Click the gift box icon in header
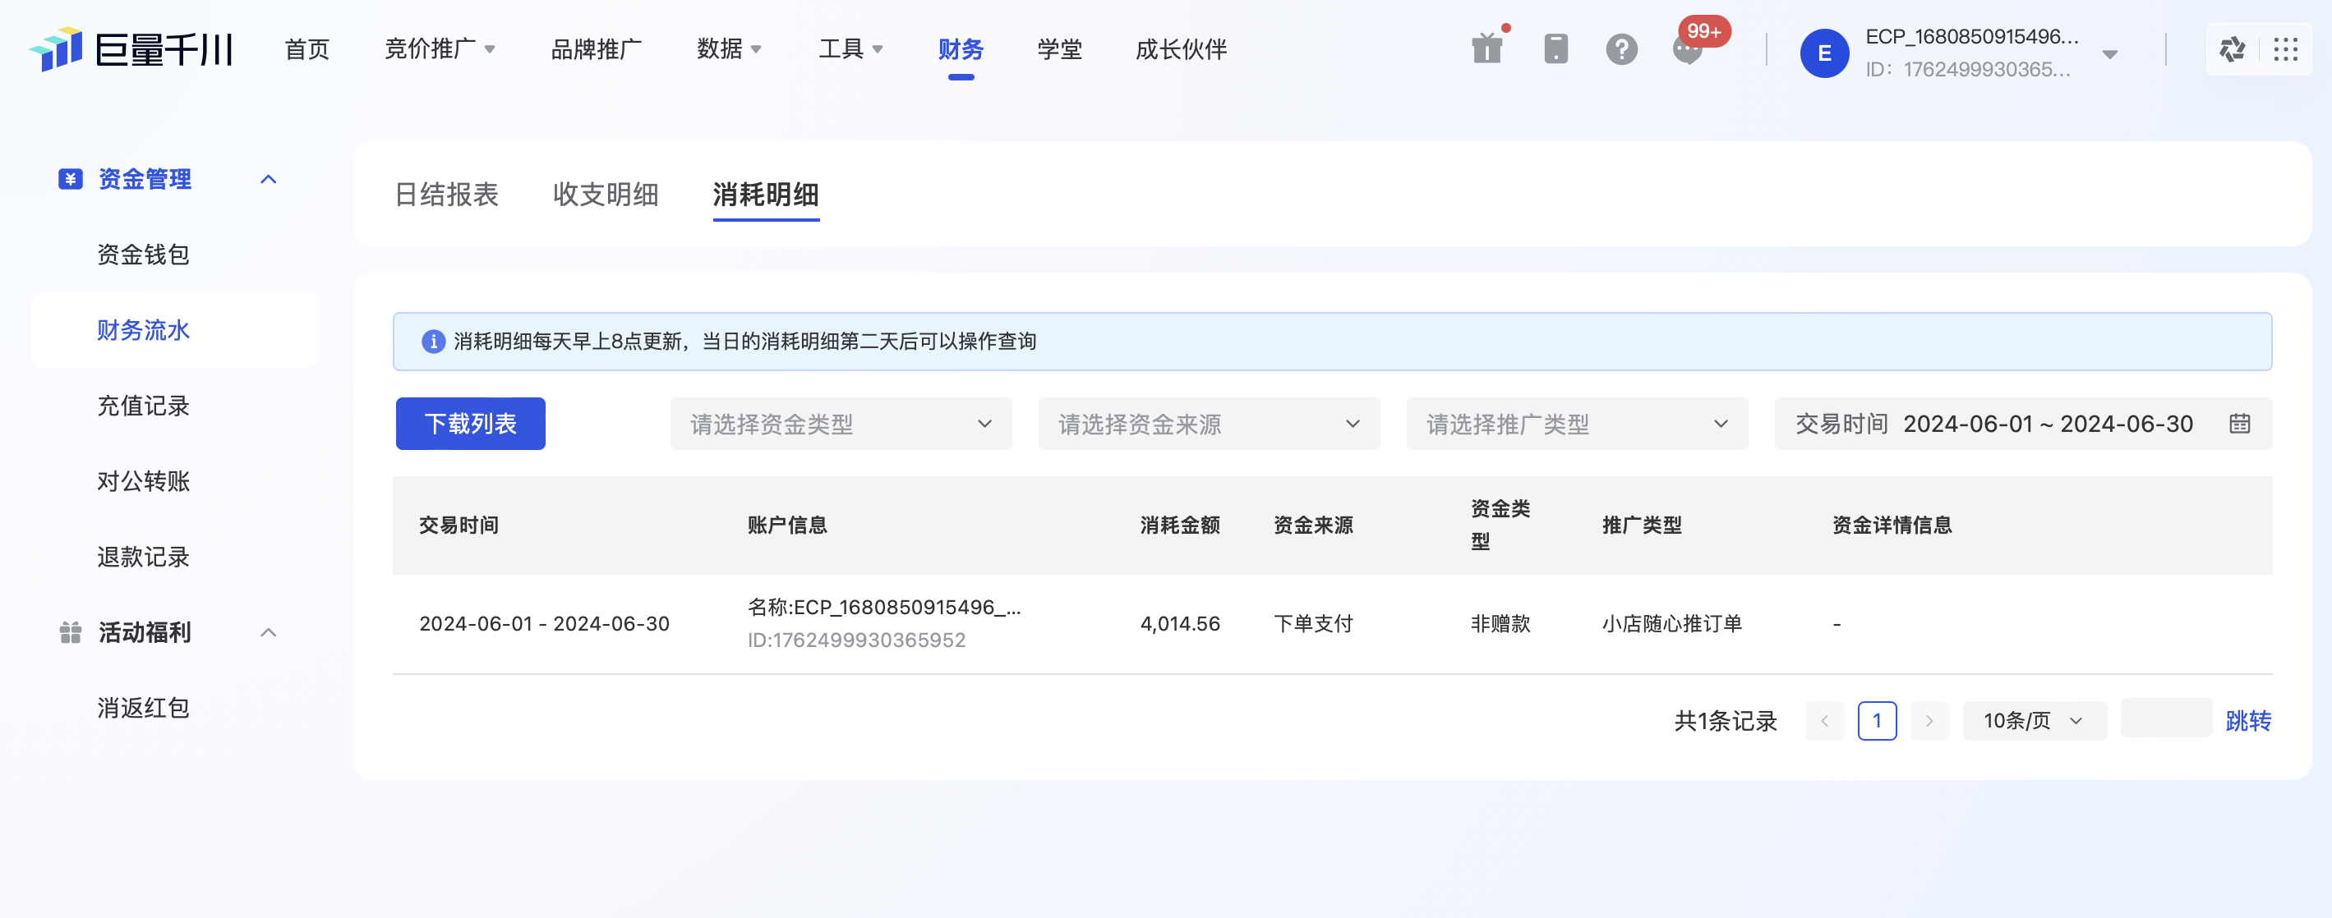 point(1486,48)
